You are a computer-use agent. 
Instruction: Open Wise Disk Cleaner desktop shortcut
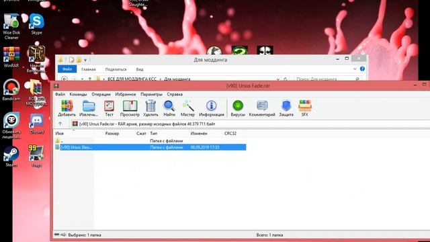[x=11, y=26]
